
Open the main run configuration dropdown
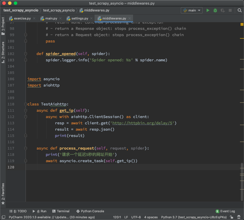(x=192, y=10)
